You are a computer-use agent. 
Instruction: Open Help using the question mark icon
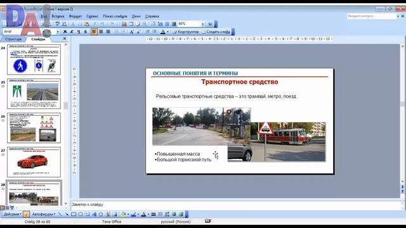point(210,24)
